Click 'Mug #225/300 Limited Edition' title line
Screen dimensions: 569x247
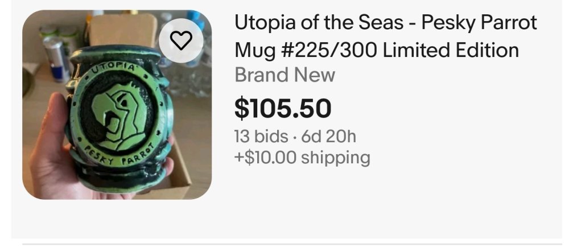click(x=377, y=50)
